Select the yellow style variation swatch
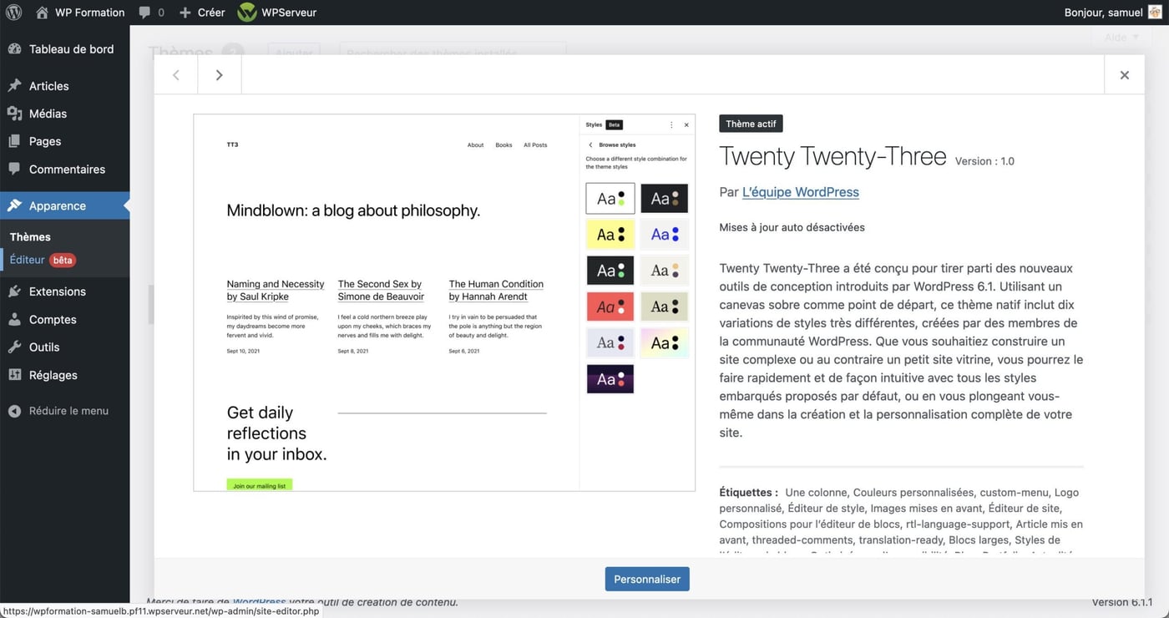Viewport: 1169px width, 618px height. tap(610, 234)
